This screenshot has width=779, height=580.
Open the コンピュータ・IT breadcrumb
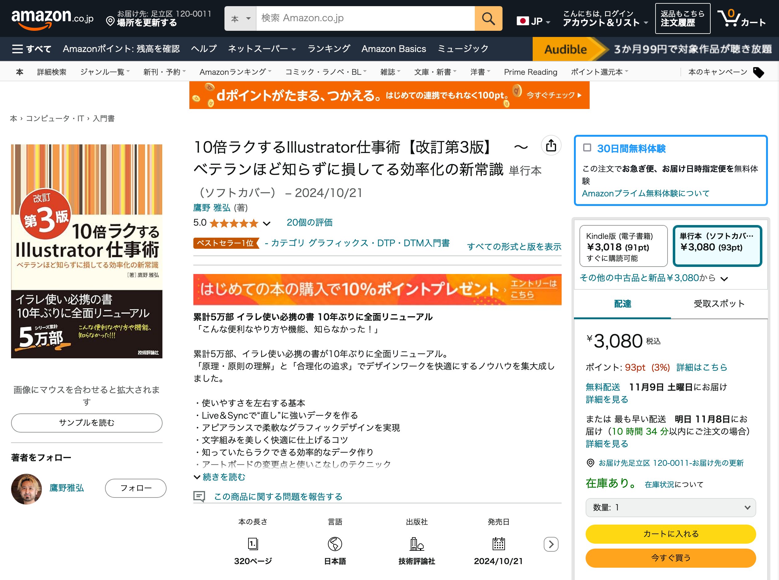tap(55, 119)
